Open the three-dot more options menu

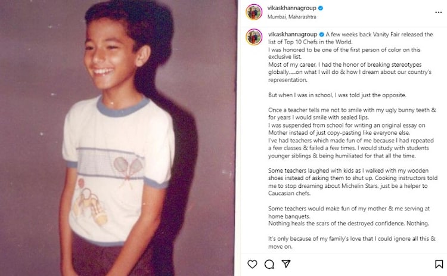[439, 13]
